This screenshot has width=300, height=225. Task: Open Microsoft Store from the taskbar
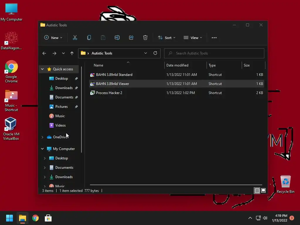pyautogui.click(x=48, y=218)
